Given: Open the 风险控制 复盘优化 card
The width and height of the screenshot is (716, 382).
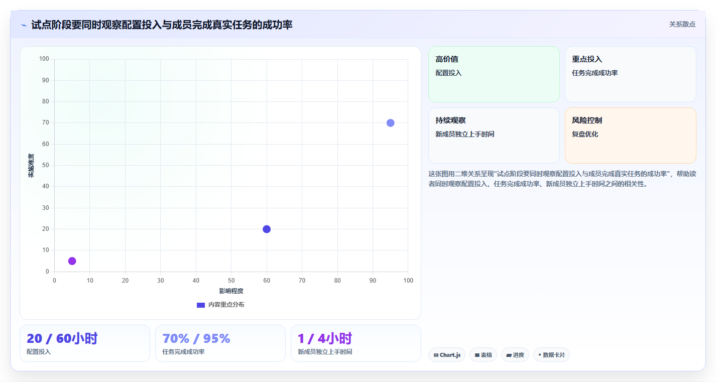Looking at the screenshot, I should (x=630, y=136).
